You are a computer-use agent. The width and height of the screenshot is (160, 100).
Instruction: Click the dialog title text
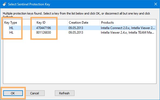click(x=29, y=4)
